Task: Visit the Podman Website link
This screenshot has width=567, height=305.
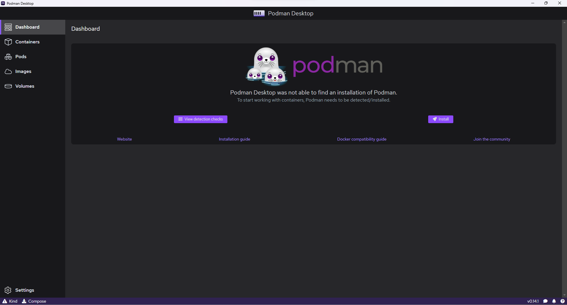Action: pyautogui.click(x=124, y=139)
